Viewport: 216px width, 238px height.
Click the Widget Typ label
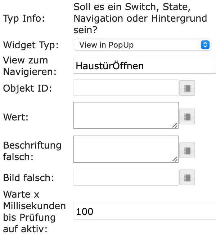tap(31, 45)
